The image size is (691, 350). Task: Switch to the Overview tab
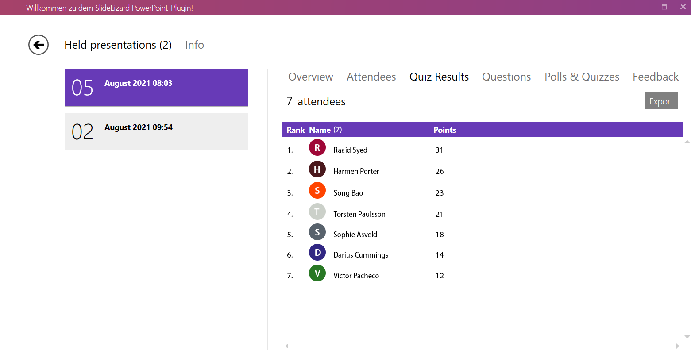tap(310, 77)
